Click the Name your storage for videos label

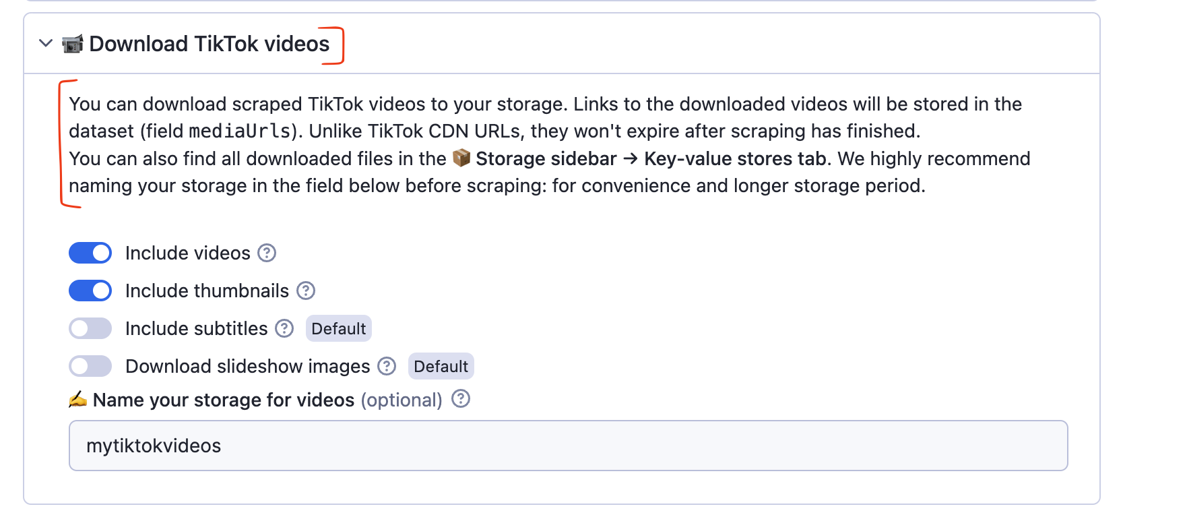tap(224, 400)
